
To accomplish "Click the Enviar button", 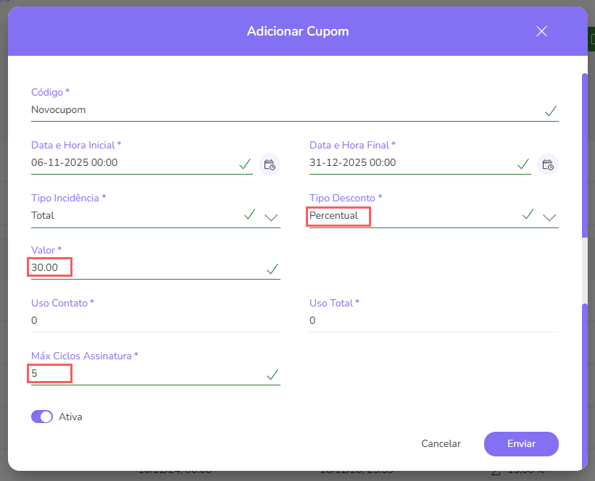I will point(521,443).
